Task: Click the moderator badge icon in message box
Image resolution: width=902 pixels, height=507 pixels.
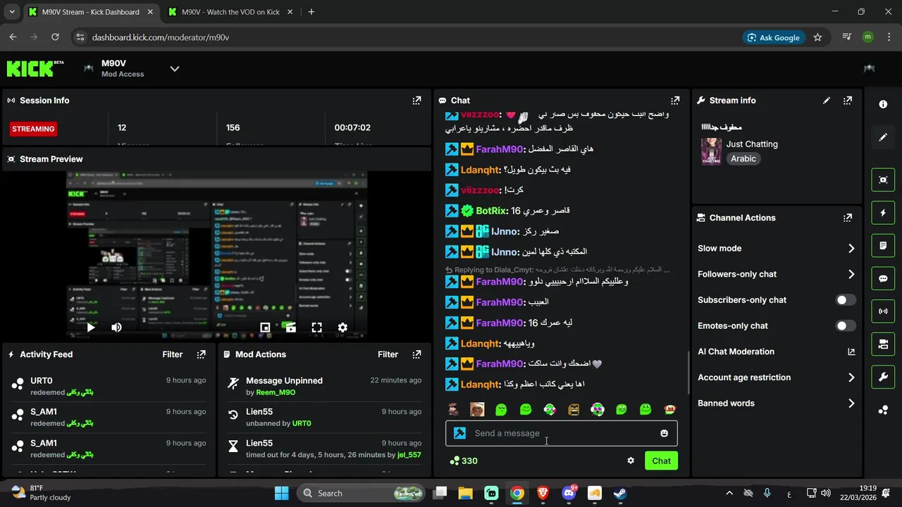Action: [459, 433]
